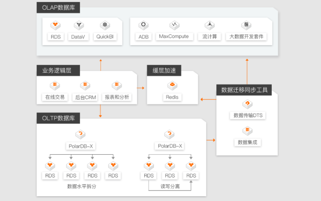
Task: Click the QuickBI text label
Action: click(x=105, y=36)
